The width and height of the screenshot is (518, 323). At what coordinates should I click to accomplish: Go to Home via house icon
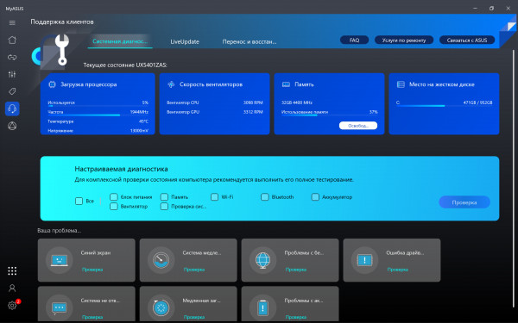12,40
